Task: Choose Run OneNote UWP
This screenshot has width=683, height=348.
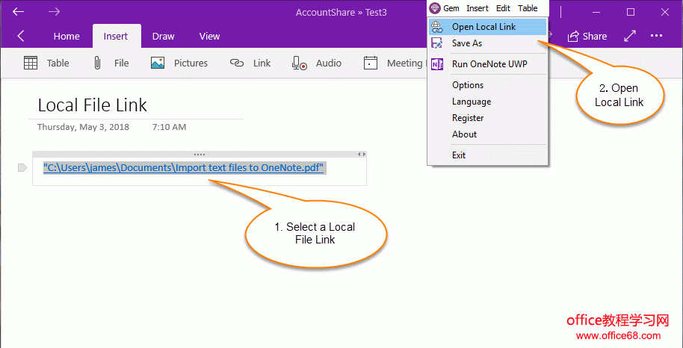Action: click(487, 64)
